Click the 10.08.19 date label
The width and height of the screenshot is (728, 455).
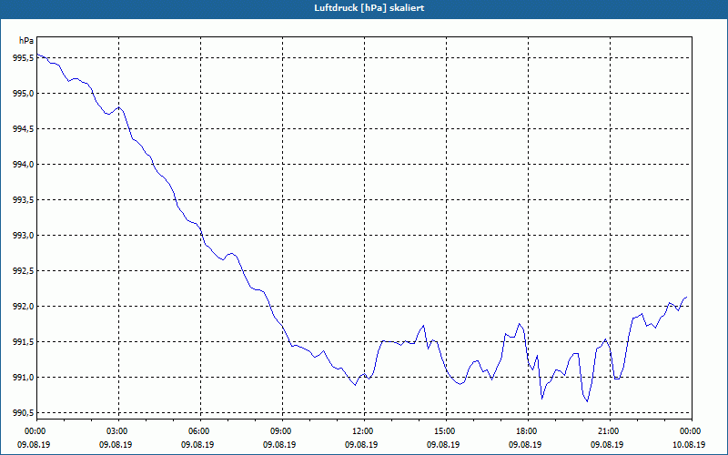click(689, 444)
